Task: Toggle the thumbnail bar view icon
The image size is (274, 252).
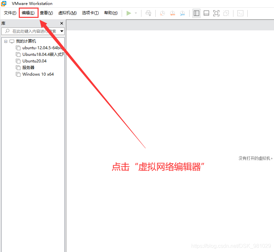Action: (206, 13)
